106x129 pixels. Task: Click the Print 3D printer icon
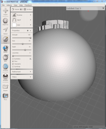point(5,96)
